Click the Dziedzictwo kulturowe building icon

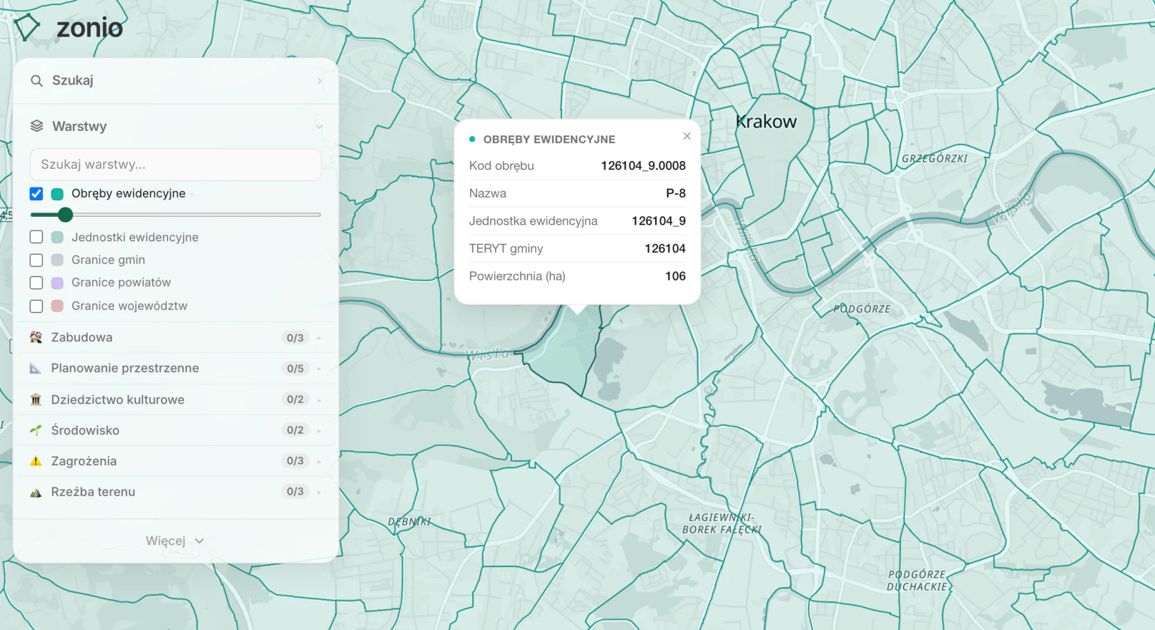(36, 400)
